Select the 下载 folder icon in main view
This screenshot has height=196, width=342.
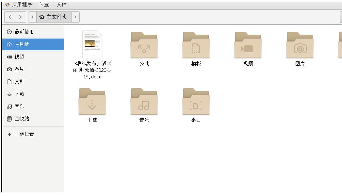pyautogui.click(x=92, y=101)
